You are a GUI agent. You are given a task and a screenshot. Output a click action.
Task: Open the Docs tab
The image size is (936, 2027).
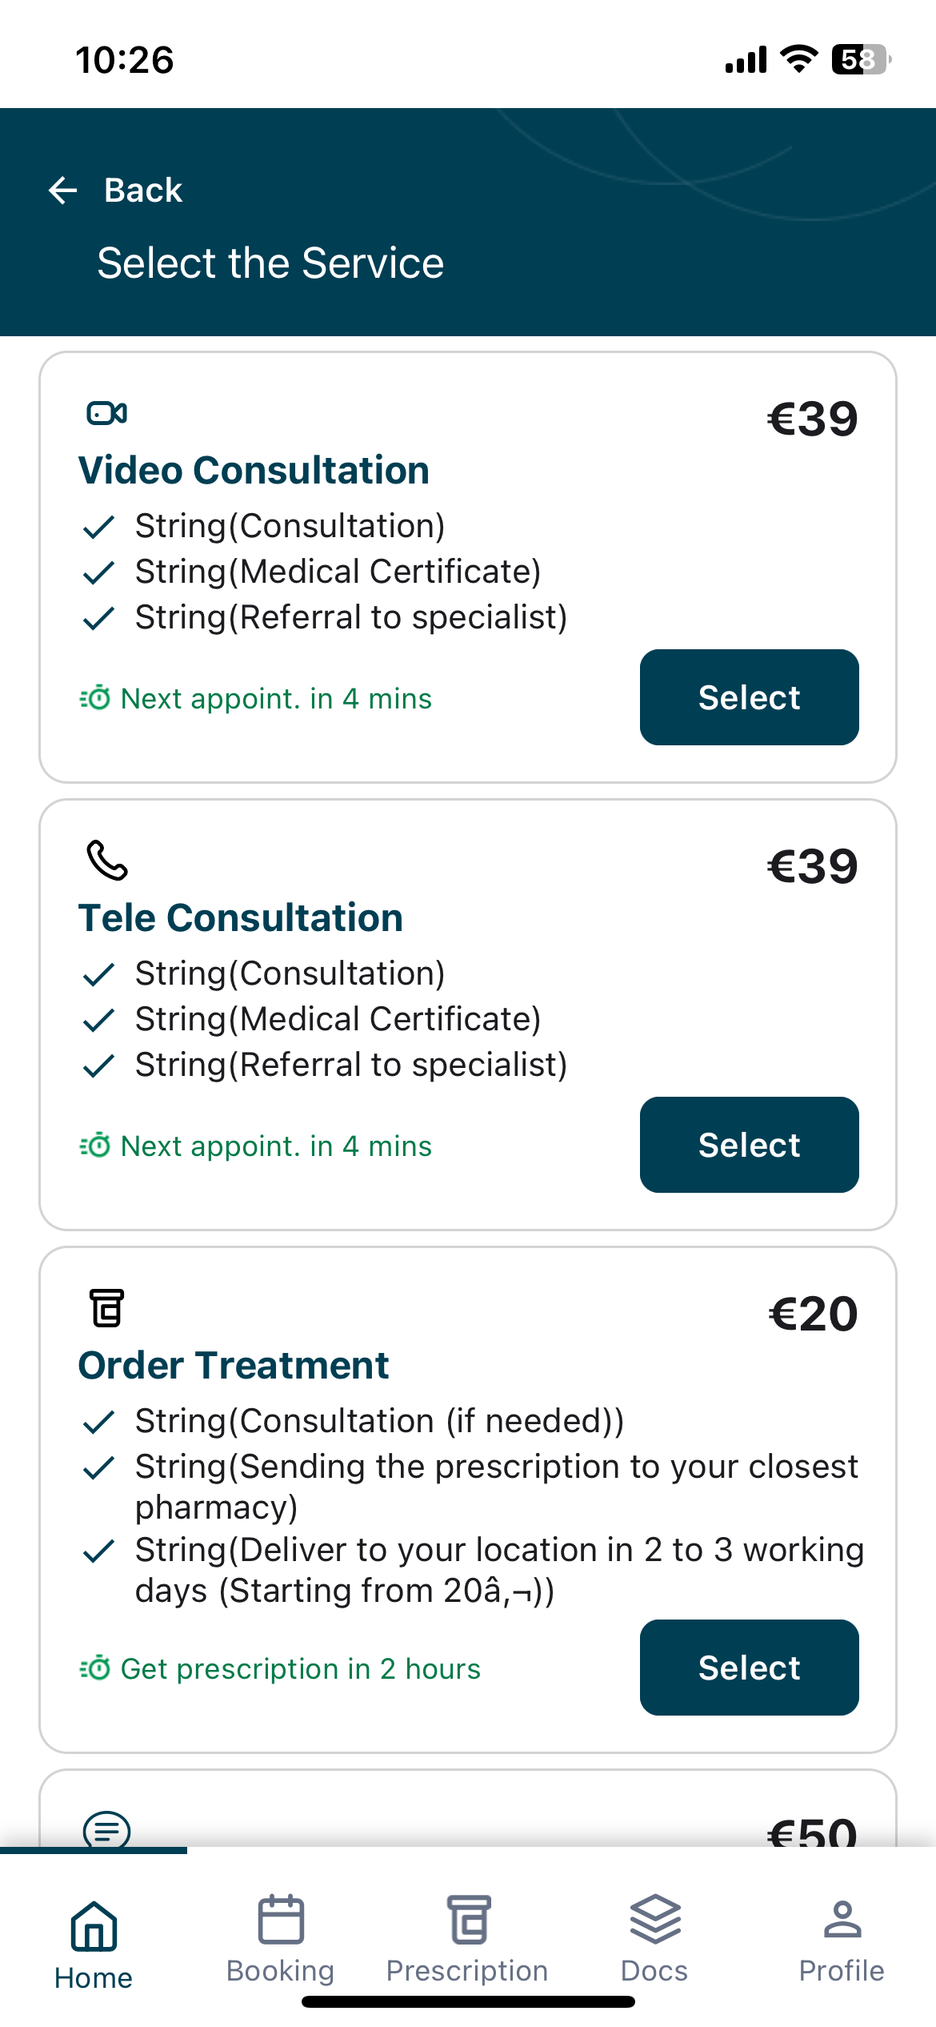click(654, 1939)
